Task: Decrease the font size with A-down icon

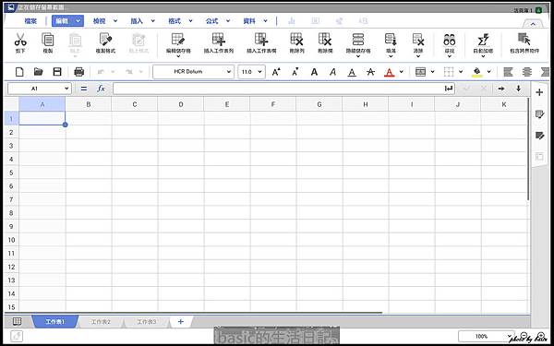Action: pos(295,72)
